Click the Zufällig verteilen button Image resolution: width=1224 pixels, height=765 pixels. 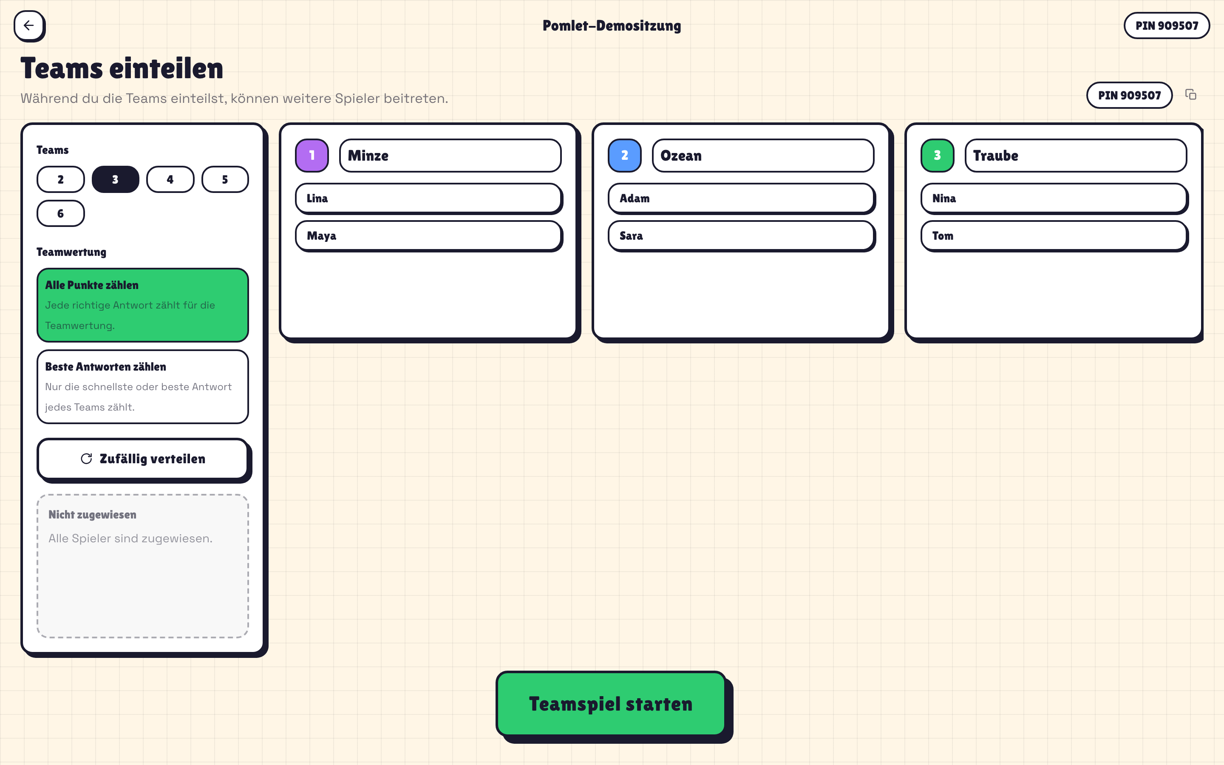pos(143,459)
